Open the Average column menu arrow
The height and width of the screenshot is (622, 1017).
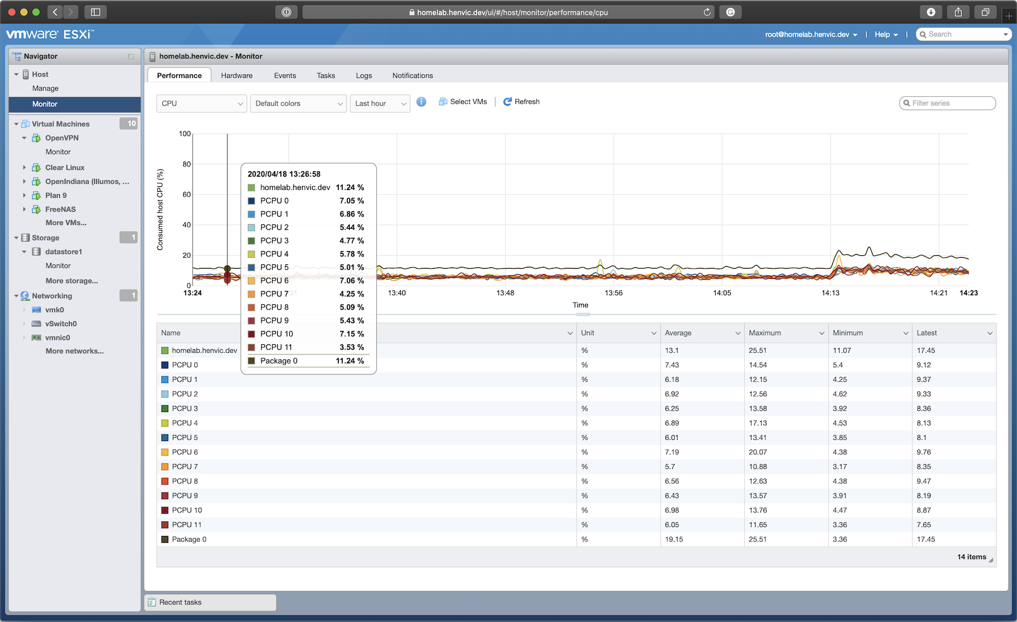(737, 333)
